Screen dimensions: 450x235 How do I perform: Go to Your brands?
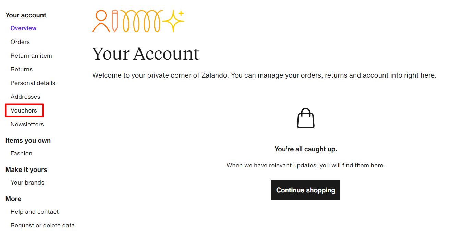click(27, 183)
